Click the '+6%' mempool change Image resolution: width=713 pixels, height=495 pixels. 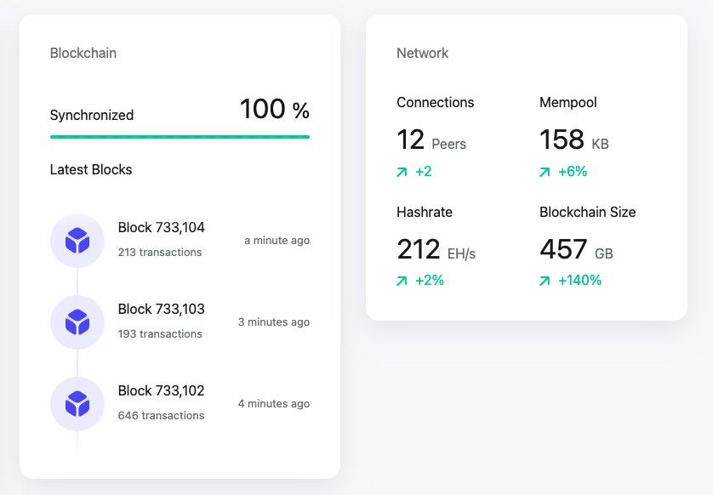[573, 172]
